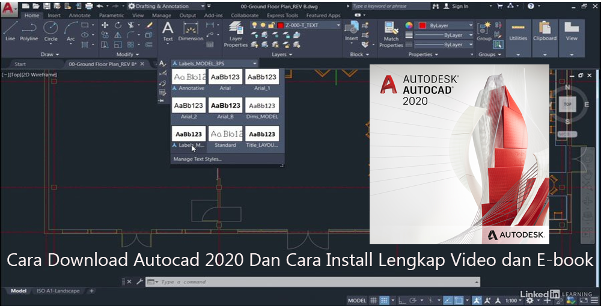
Task: Expand the Draw panel flyout
Action: click(x=50, y=55)
